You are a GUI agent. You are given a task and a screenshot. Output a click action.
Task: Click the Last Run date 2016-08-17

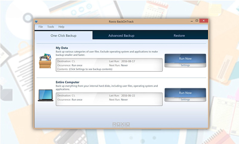point(128,61)
